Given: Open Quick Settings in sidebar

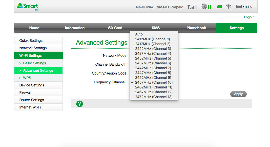Looking at the screenshot, I should (38, 41).
